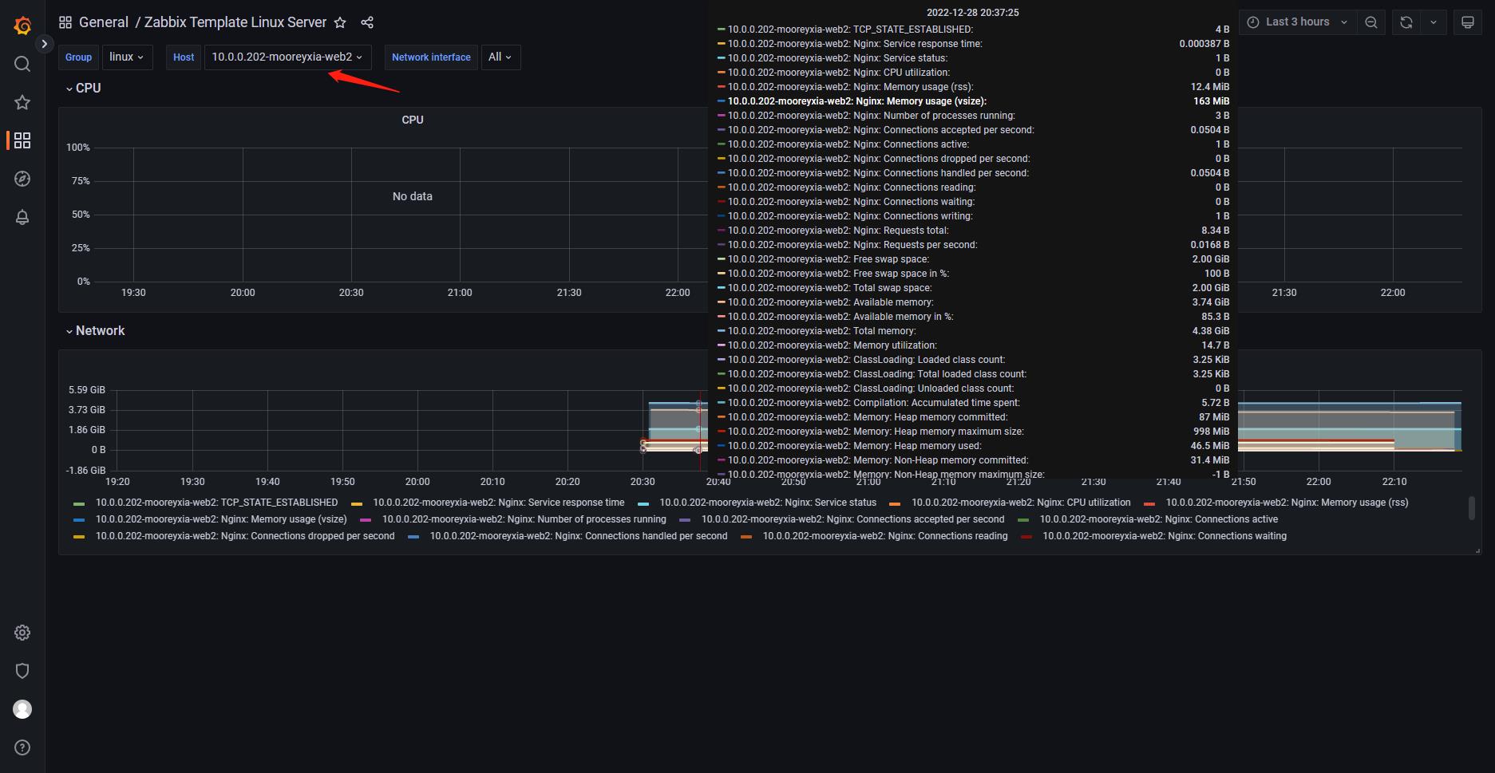Open the Starred dashboards icon

[22, 102]
